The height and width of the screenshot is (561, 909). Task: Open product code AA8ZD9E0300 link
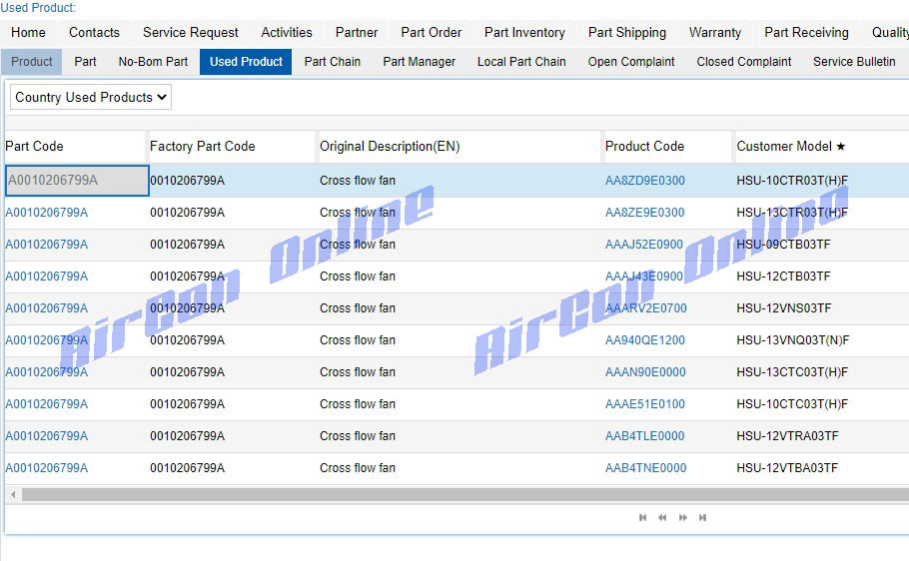coord(644,181)
